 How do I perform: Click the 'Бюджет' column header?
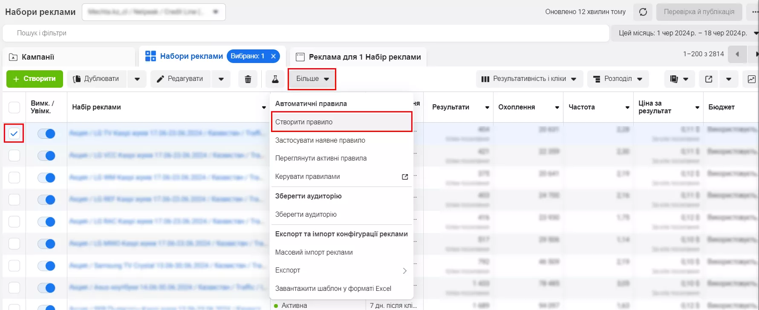click(721, 107)
